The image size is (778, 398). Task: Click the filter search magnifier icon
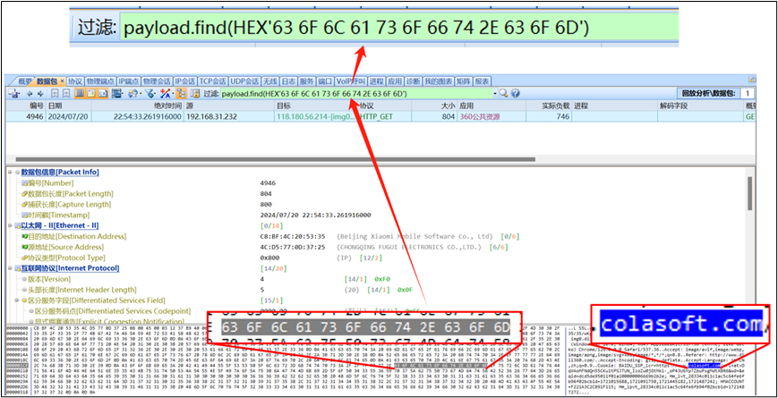(x=504, y=93)
